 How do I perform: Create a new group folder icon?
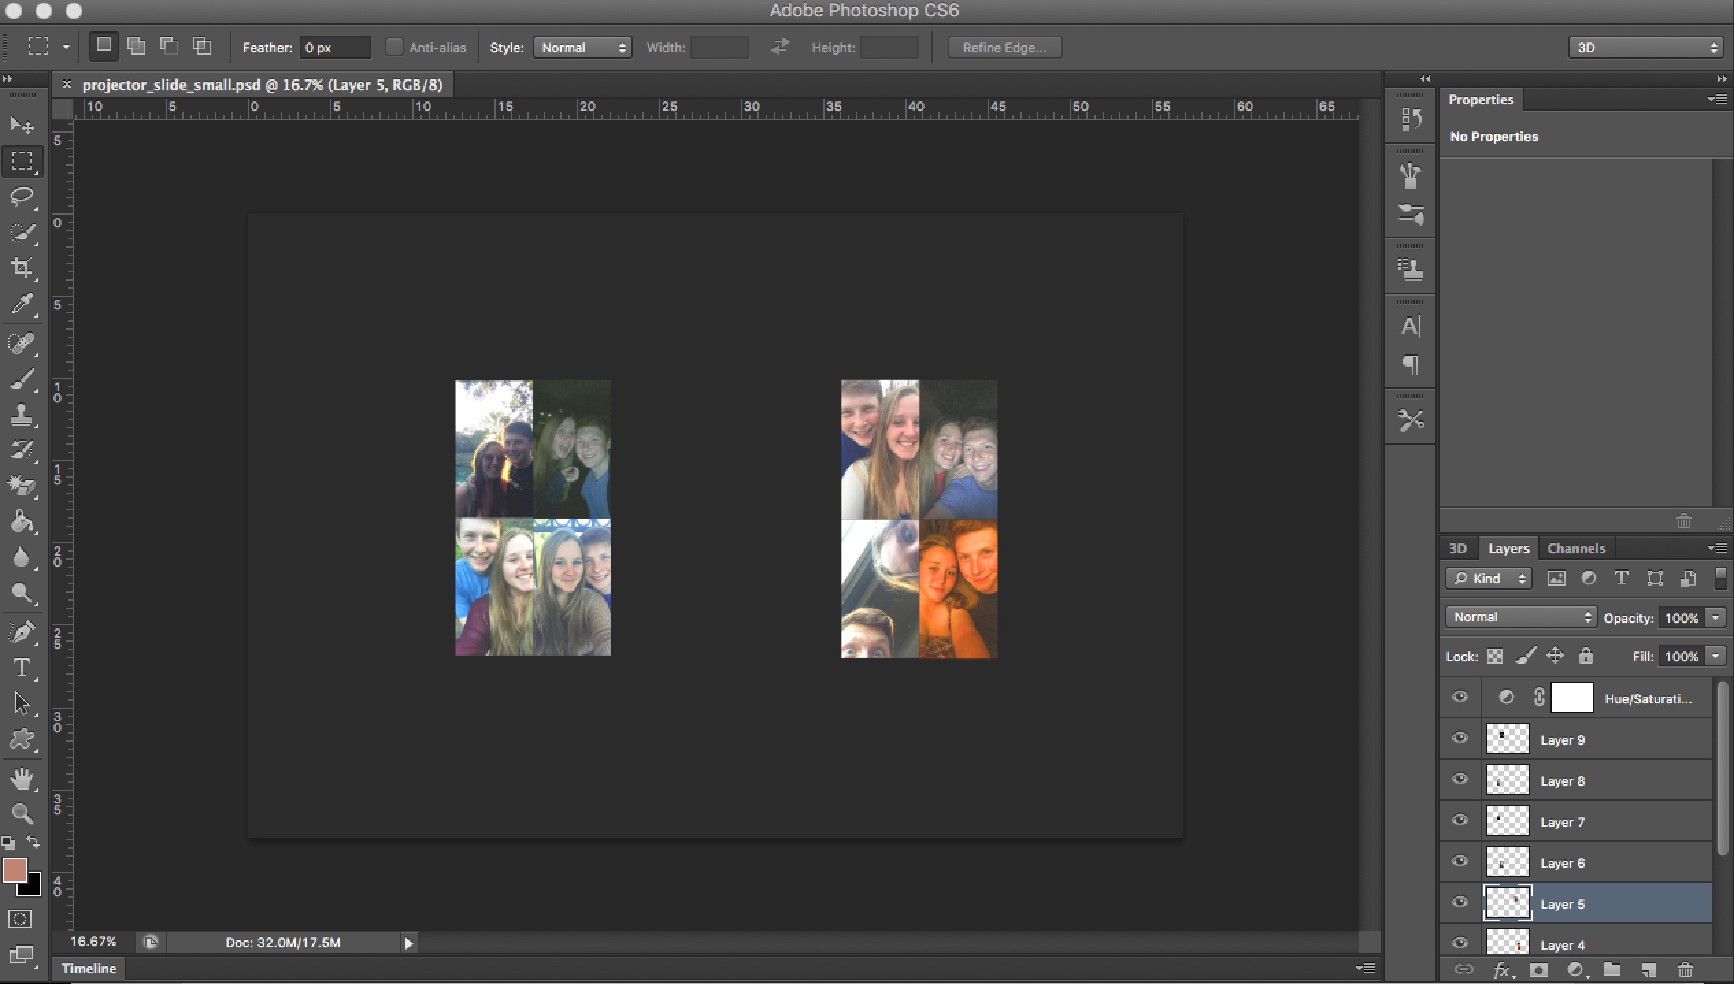[x=1611, y=970]
